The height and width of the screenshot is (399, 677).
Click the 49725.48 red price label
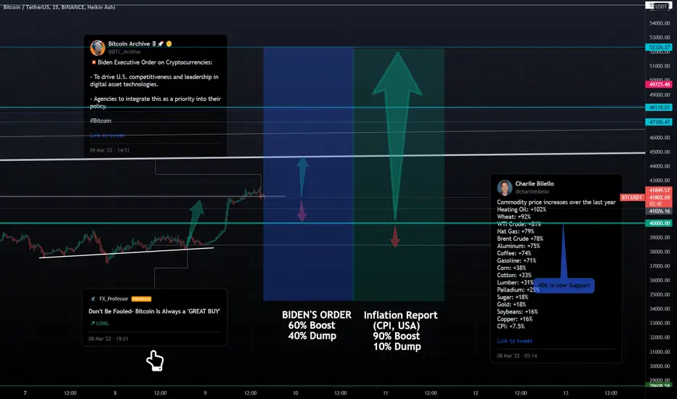(659, 85)
